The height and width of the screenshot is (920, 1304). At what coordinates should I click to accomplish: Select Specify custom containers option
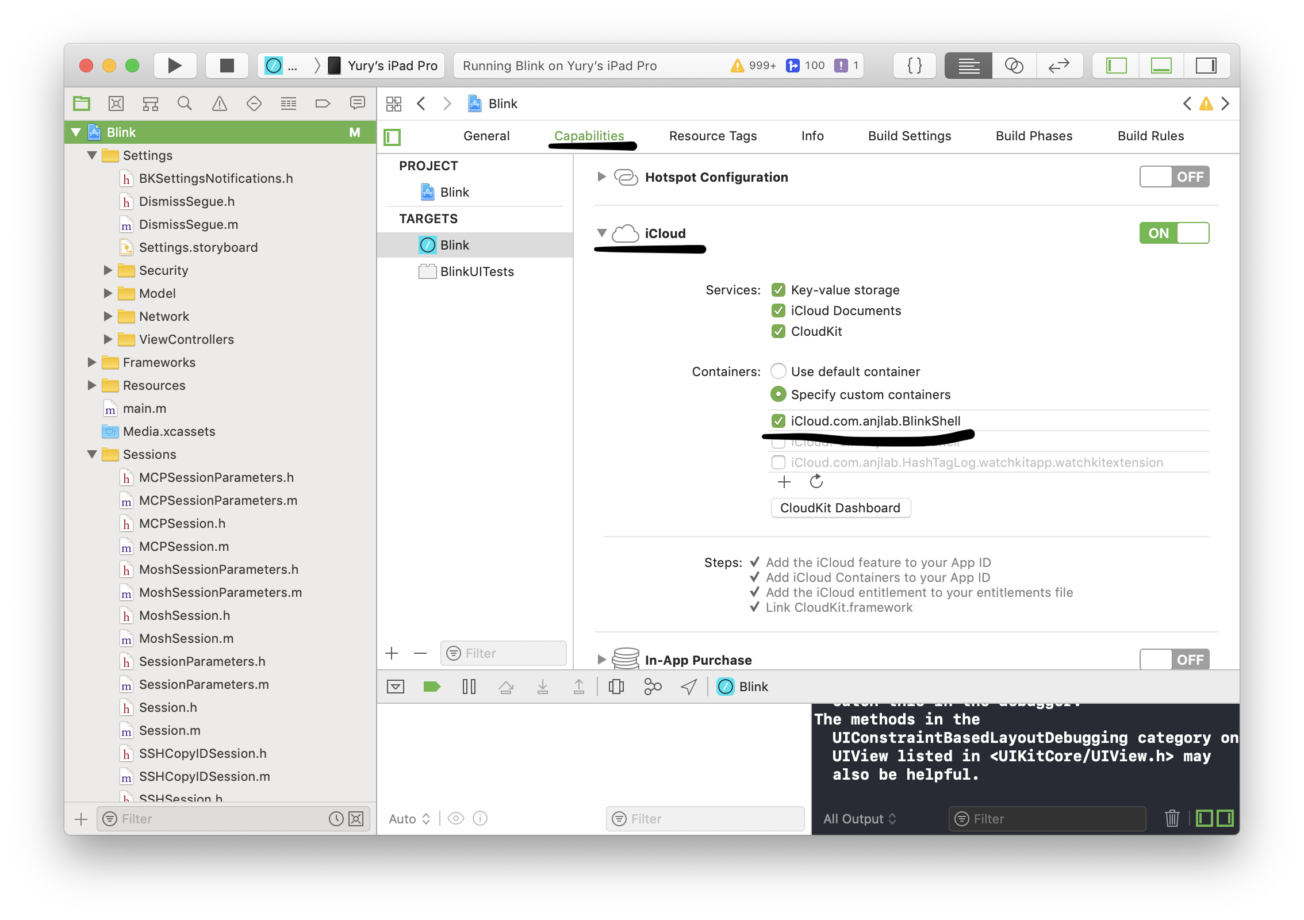tap(778, 394)
